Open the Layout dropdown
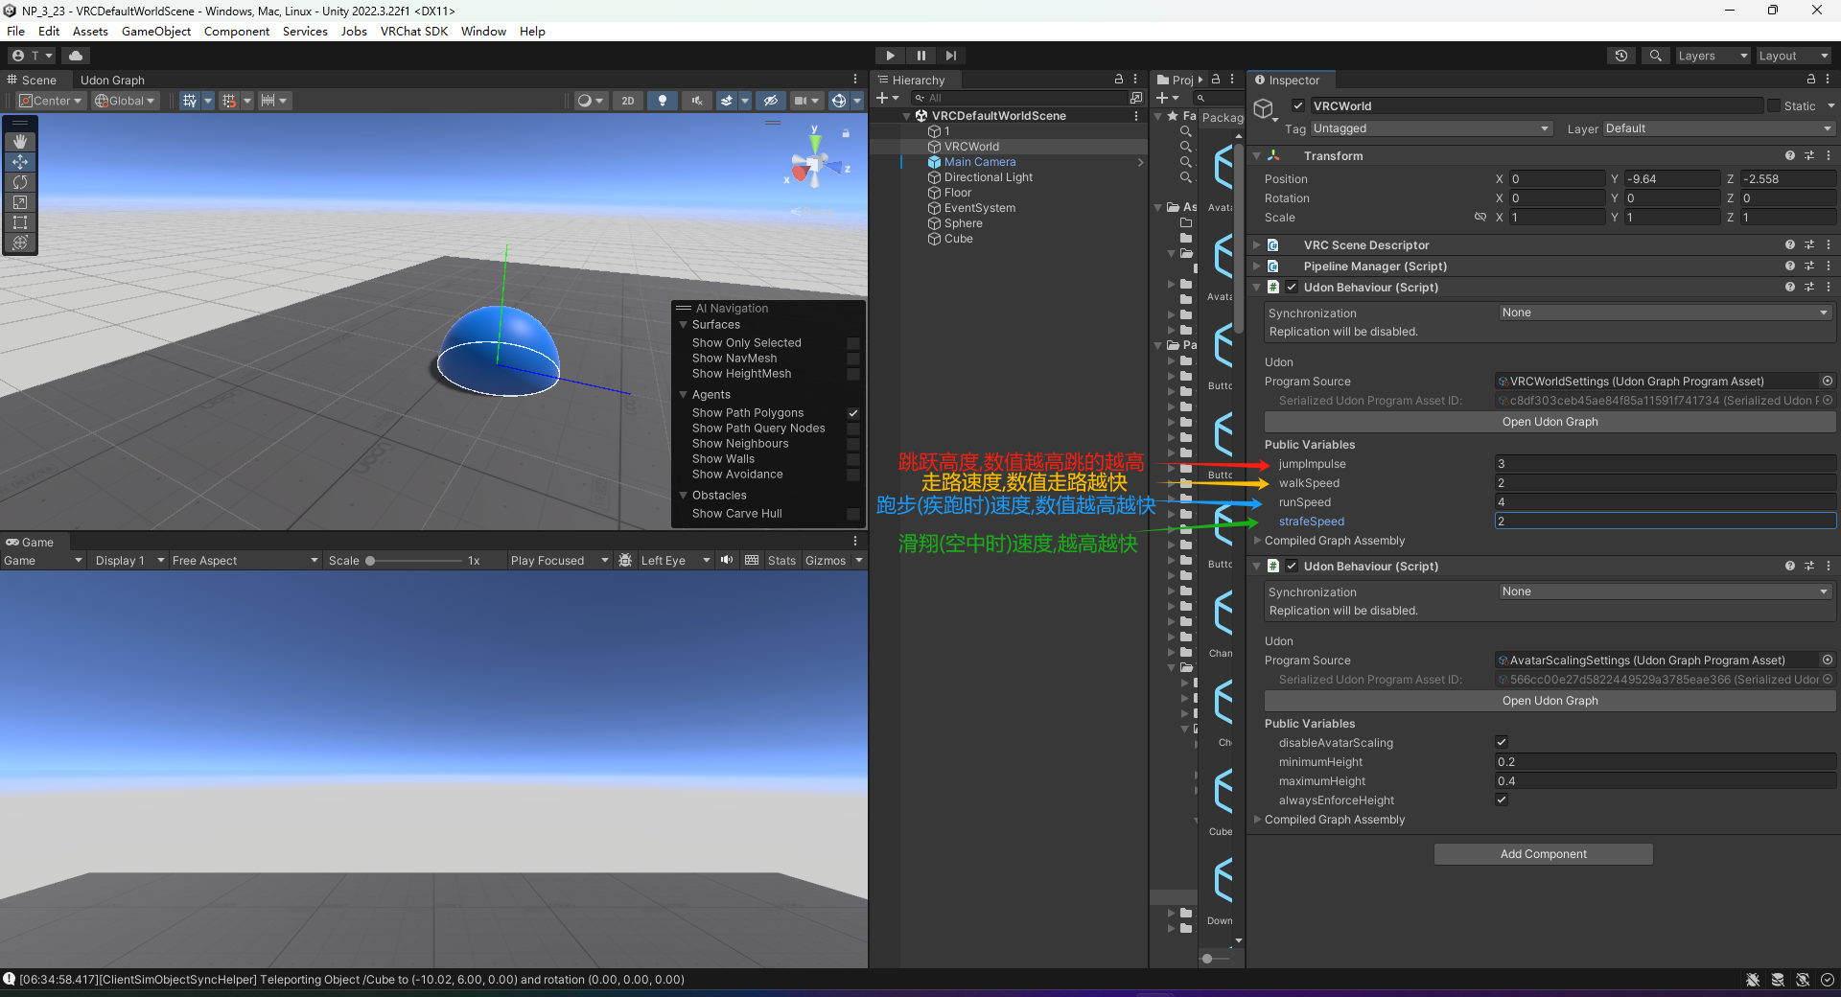 point(1793,56)
